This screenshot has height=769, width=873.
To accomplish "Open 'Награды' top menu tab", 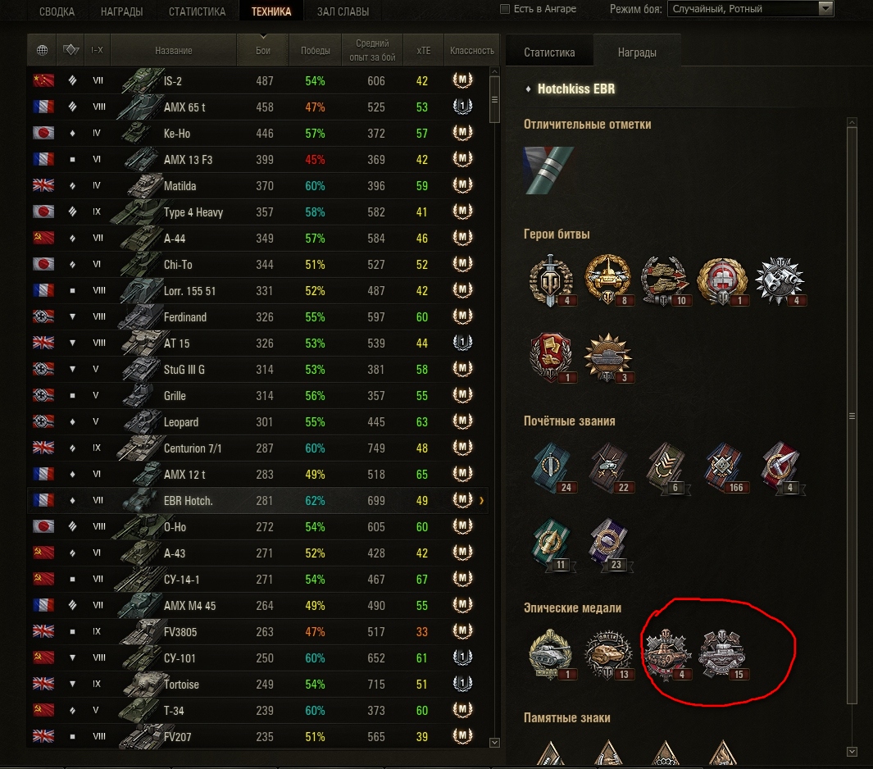I will 121,11.
